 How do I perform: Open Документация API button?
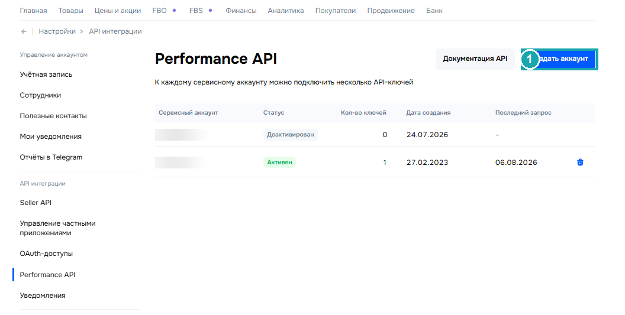coord(475,59)
